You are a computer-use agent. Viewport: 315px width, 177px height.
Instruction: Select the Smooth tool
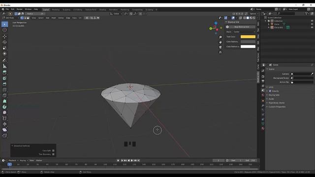(4, 113)
